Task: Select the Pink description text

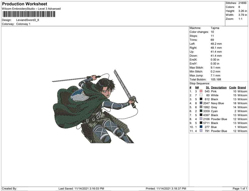Action: click(x=214, y=91)
